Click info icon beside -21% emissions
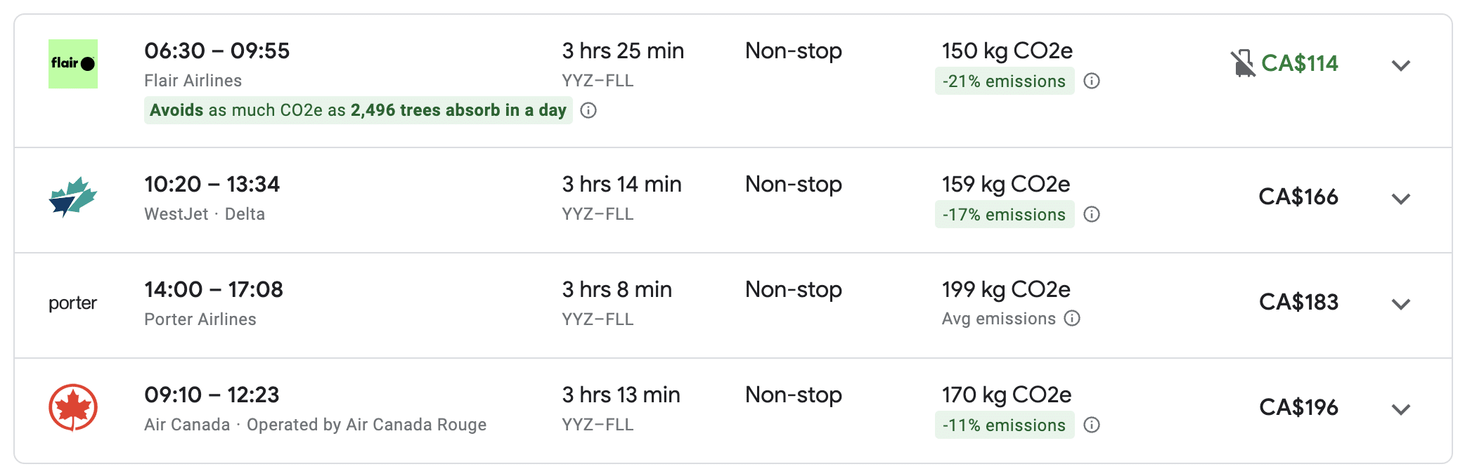Image resolution: width=1465 pixels, height=476 pixels. pos(1092,81)
